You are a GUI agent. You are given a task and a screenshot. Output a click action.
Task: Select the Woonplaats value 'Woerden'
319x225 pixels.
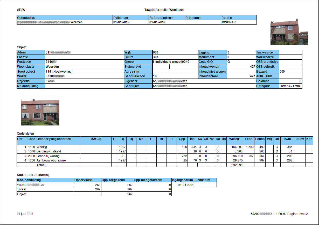[52, 67]
